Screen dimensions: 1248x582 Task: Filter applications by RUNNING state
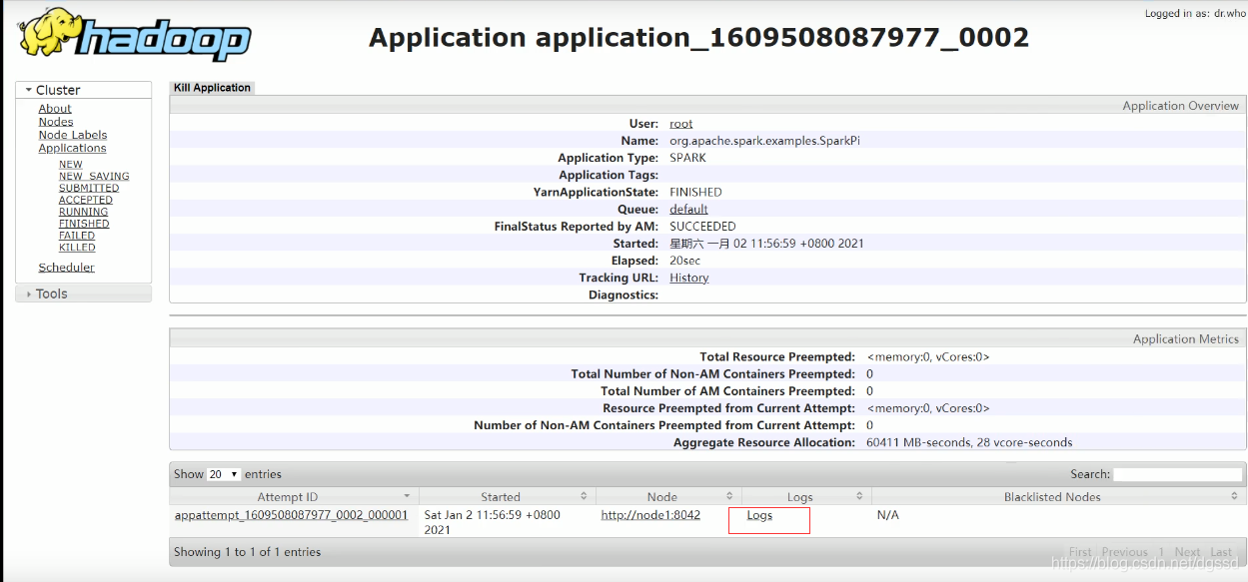[83, 212]
